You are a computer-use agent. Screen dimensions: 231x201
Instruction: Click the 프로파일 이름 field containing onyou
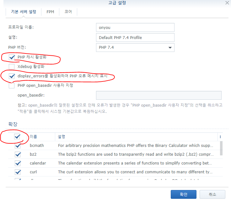[135, 27]
